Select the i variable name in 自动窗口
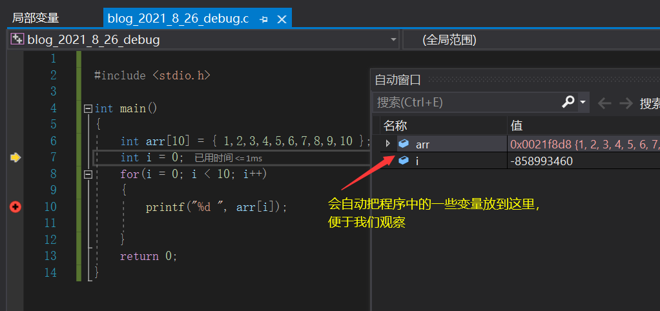The width and height of the screenshot is (660, 311). tap(417, 161)
